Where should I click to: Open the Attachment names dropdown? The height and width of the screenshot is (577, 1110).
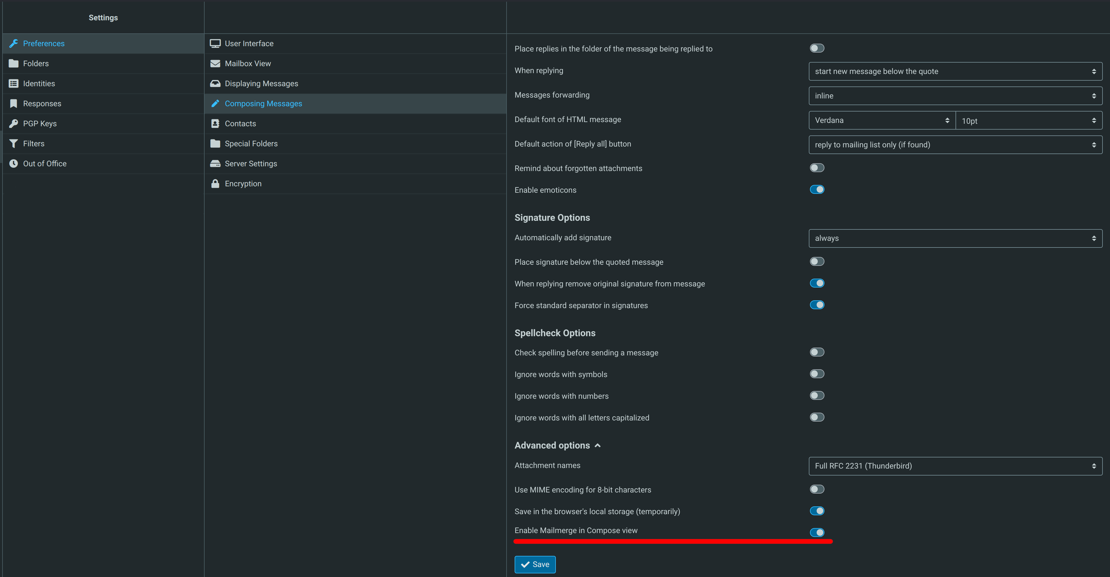955,466
